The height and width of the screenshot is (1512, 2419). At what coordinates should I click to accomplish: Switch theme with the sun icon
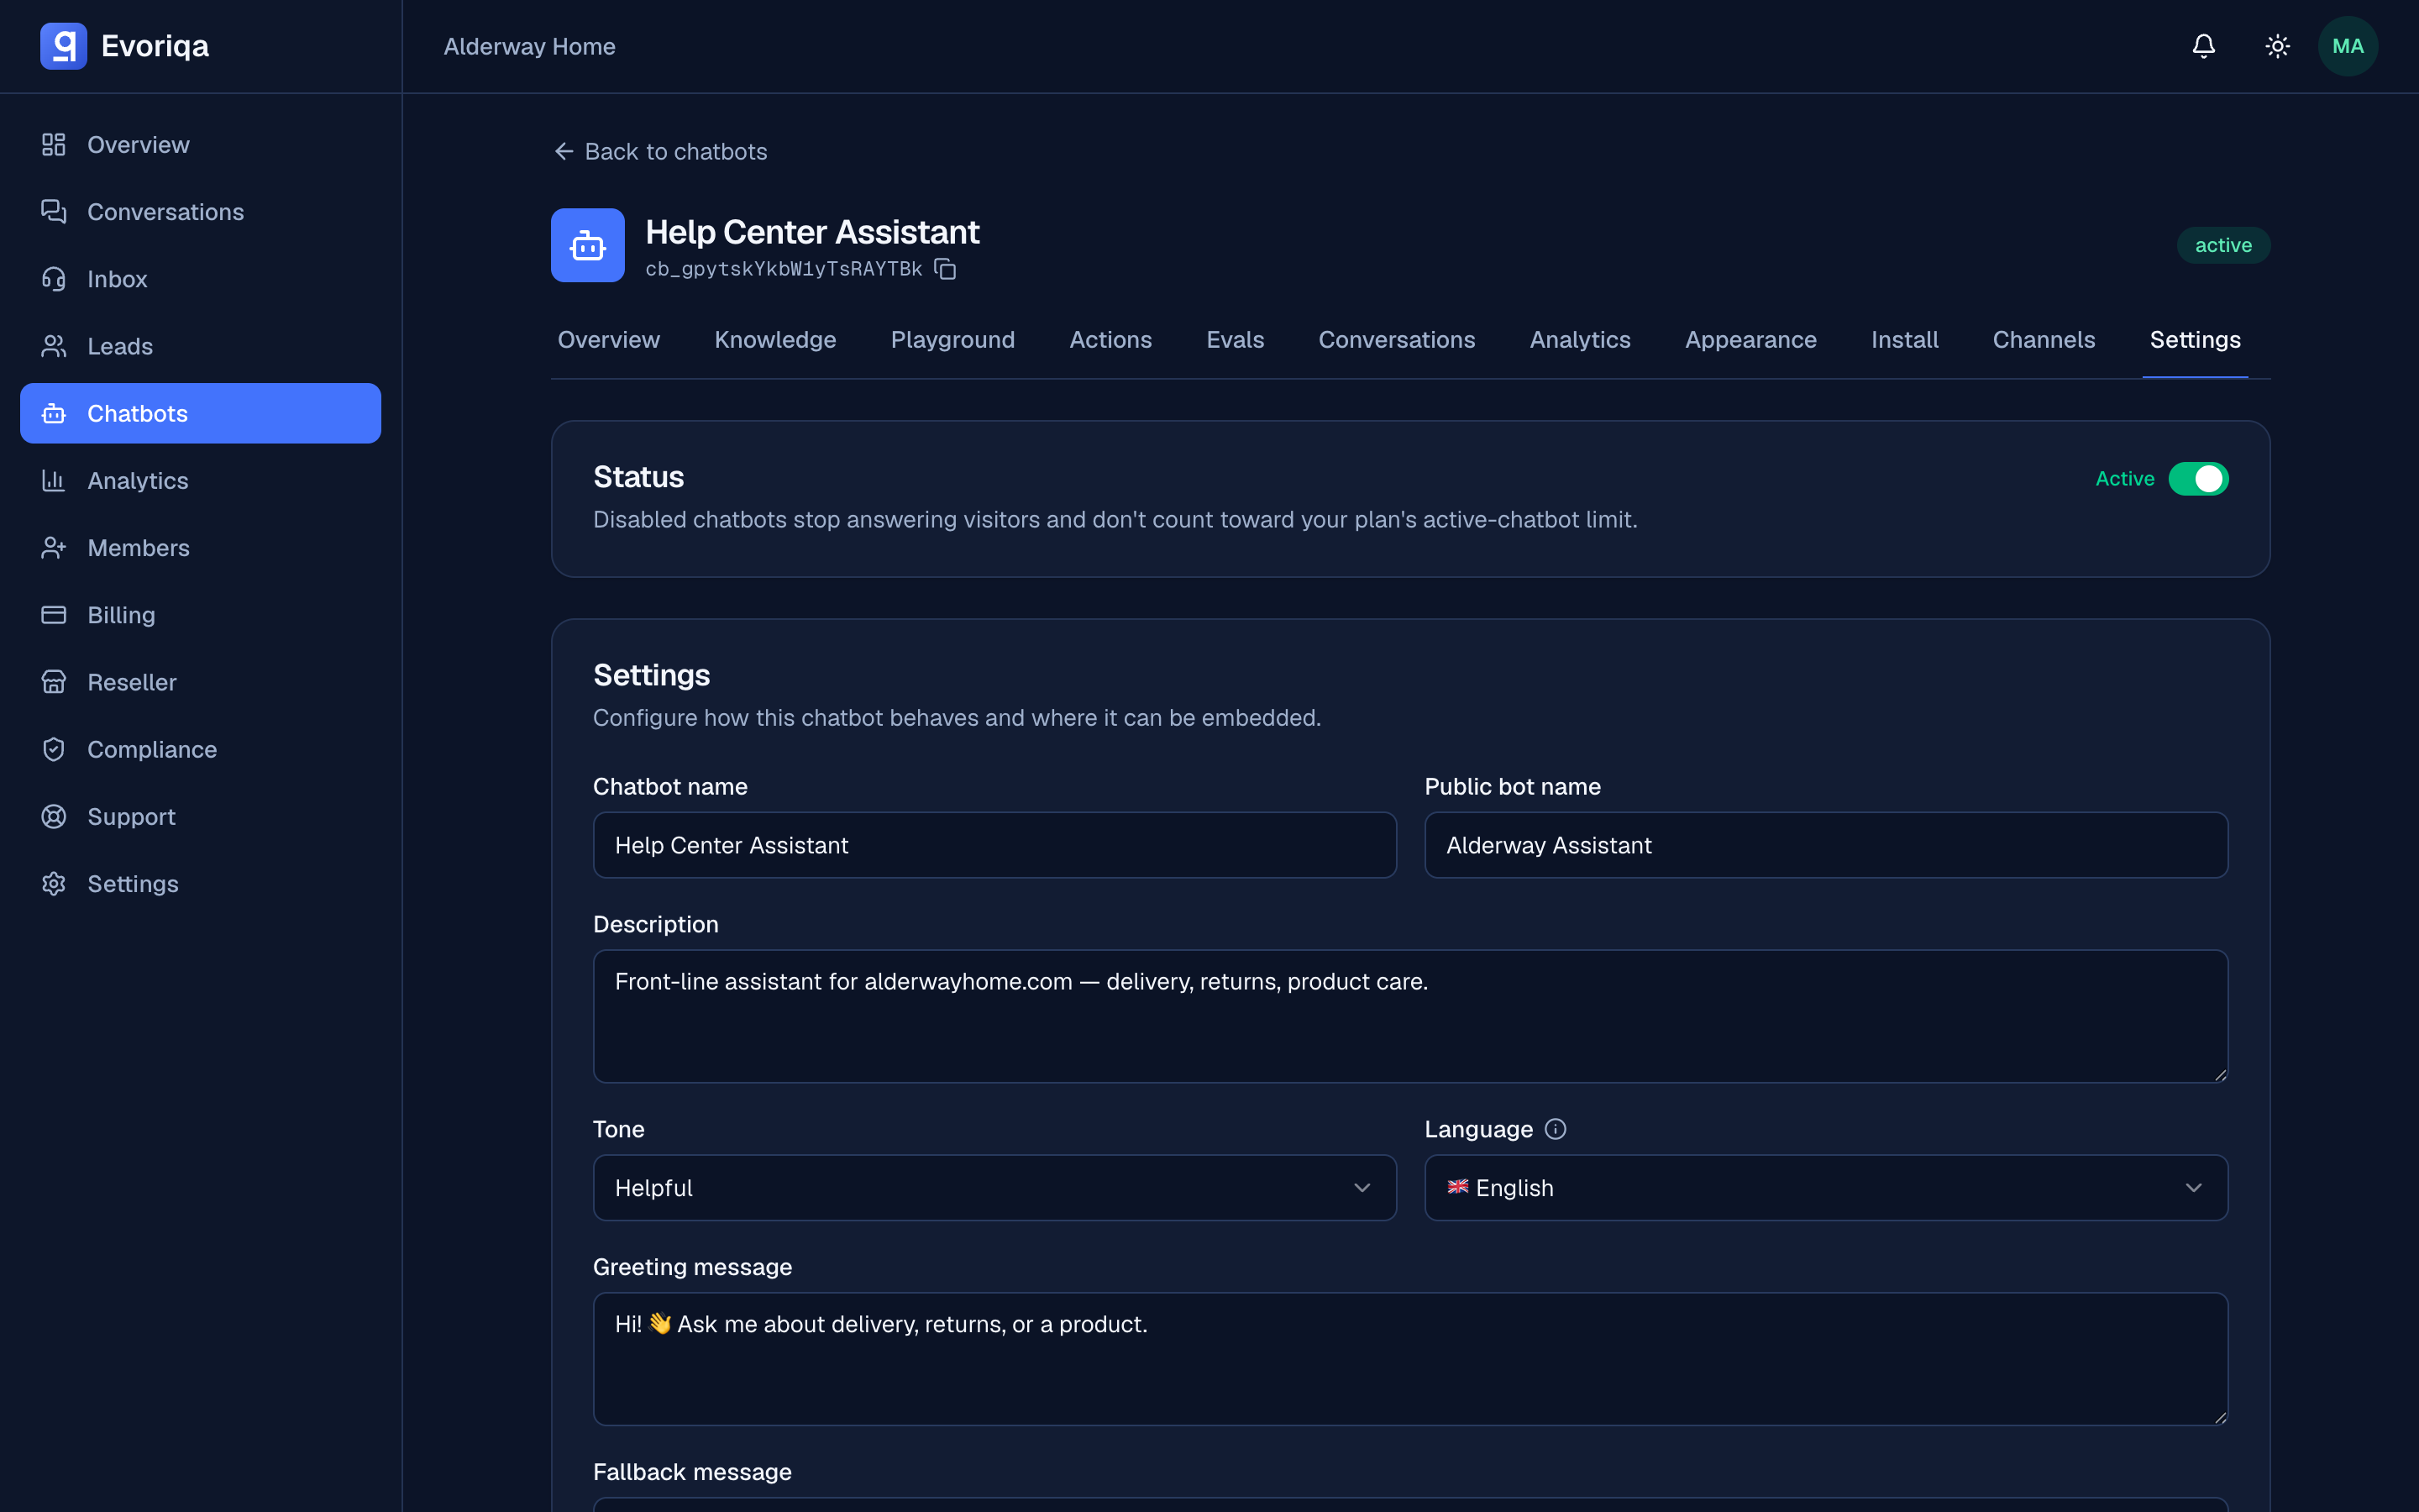click(2277, 46)
